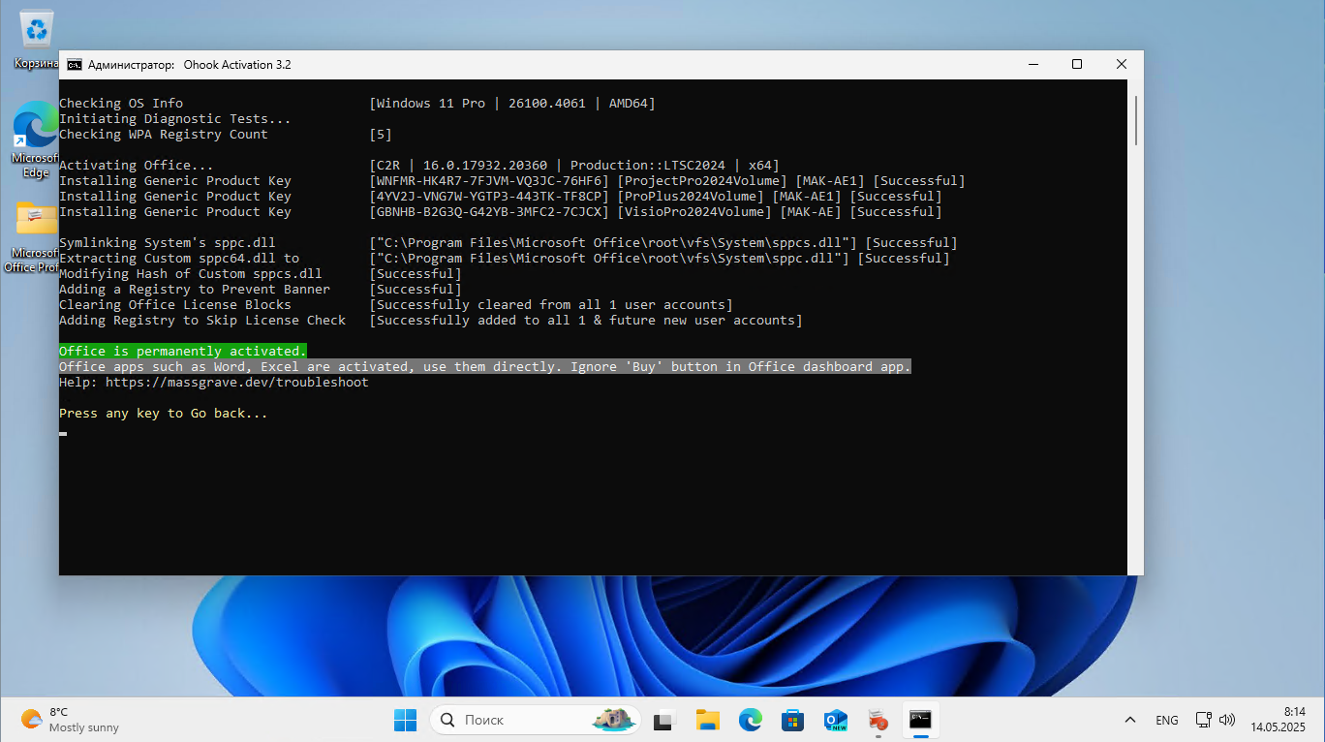This screenshot has width=1325, height=742.
Task: Minimize the Ohook Activation window
Action: (1032, 65)
